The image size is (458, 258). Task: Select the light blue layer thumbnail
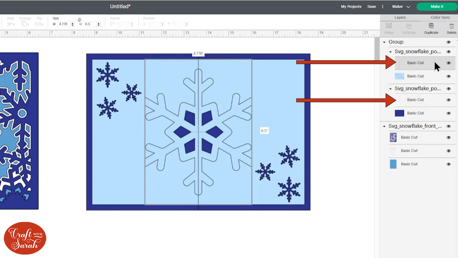point(400,76)
